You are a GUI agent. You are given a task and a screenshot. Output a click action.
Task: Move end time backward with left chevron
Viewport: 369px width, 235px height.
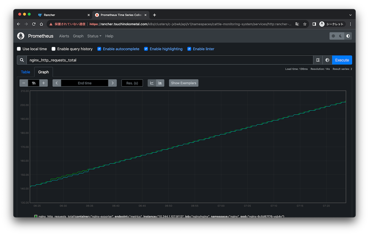pyautogui.click(x=57, y=83)
